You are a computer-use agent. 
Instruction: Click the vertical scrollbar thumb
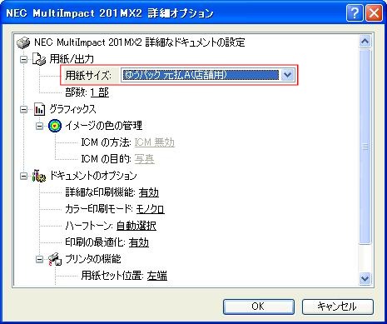[x=365, y=147]
